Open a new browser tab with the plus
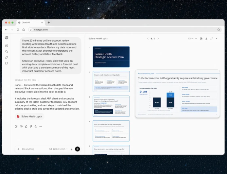This screenshot has height=174, width=227. [x=49, y=23]
